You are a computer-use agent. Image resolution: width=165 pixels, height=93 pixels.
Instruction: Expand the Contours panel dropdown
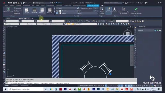click(x=13, y=16)
